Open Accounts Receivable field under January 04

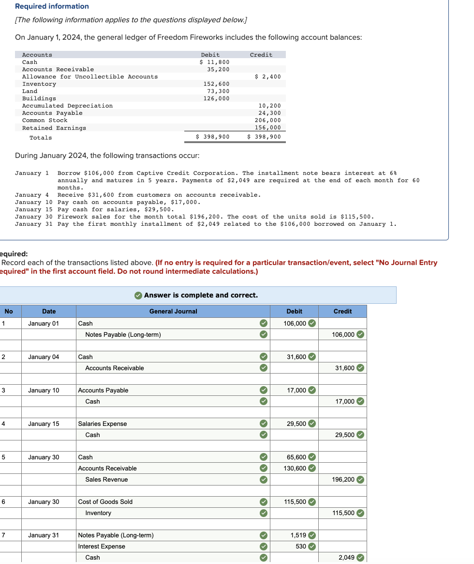point(173,368)
